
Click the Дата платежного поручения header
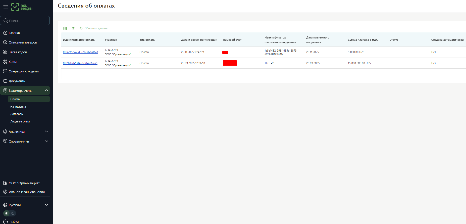tap(318, 40)
